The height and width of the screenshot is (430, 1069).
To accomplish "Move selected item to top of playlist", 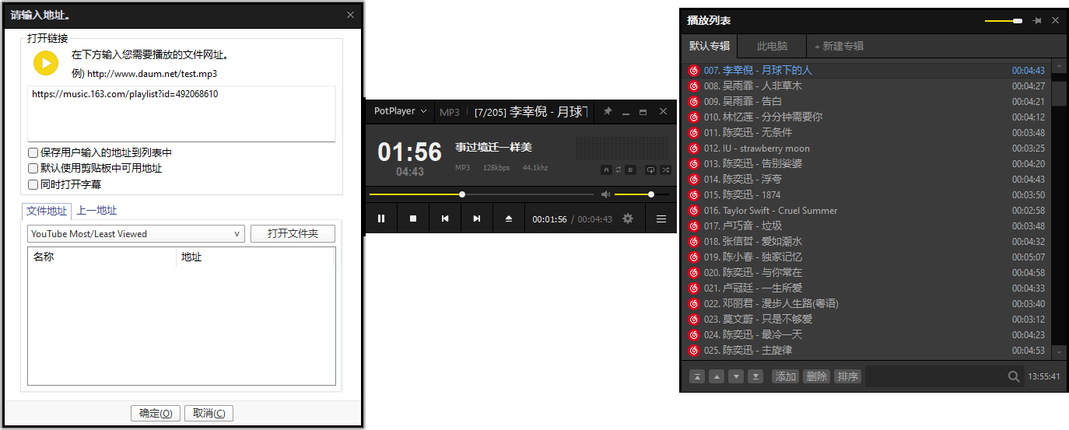I will tap(698, 377).
